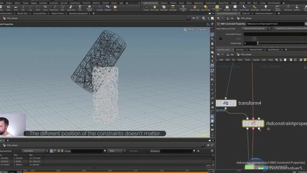Add a new shelf tab beside Drive Simulation
The image size is (307, 173).
[x=283, y=3]
